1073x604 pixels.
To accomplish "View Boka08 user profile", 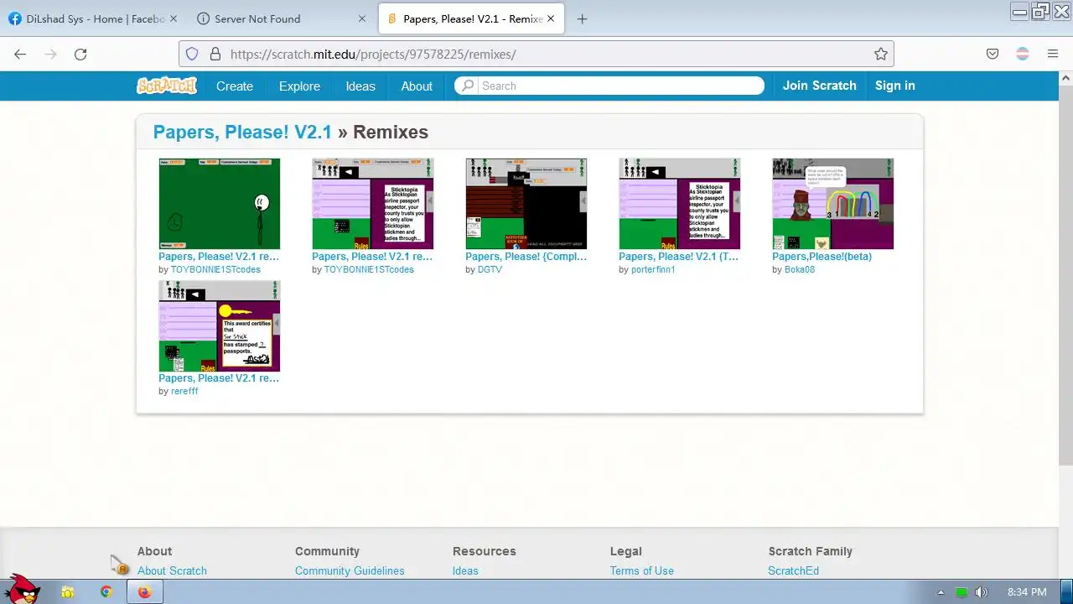I will [x=800, y=270].
